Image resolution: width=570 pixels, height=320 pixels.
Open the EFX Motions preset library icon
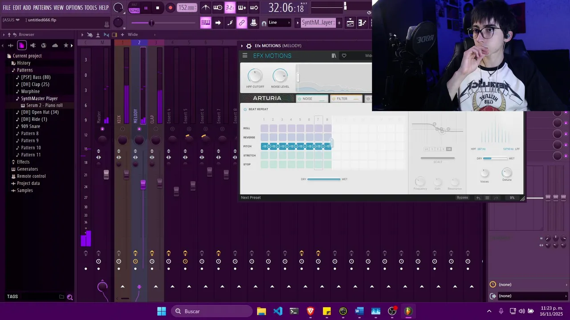[334, 56]
